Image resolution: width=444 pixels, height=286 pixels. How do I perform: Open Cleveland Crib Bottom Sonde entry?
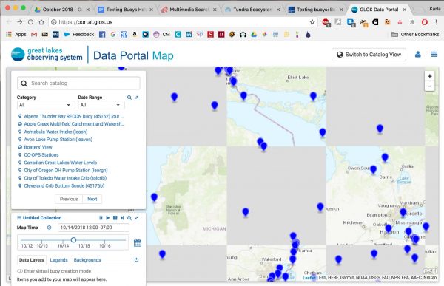(64, 185)
